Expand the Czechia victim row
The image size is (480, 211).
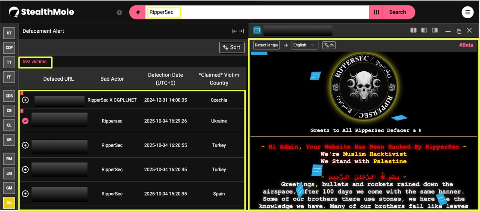pyautogui.click(x=25, y=100)
